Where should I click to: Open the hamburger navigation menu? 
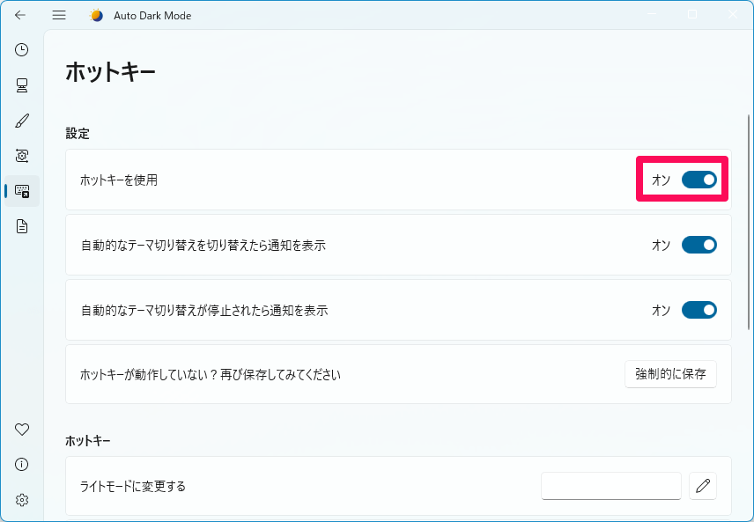click(x=59, y=15)
